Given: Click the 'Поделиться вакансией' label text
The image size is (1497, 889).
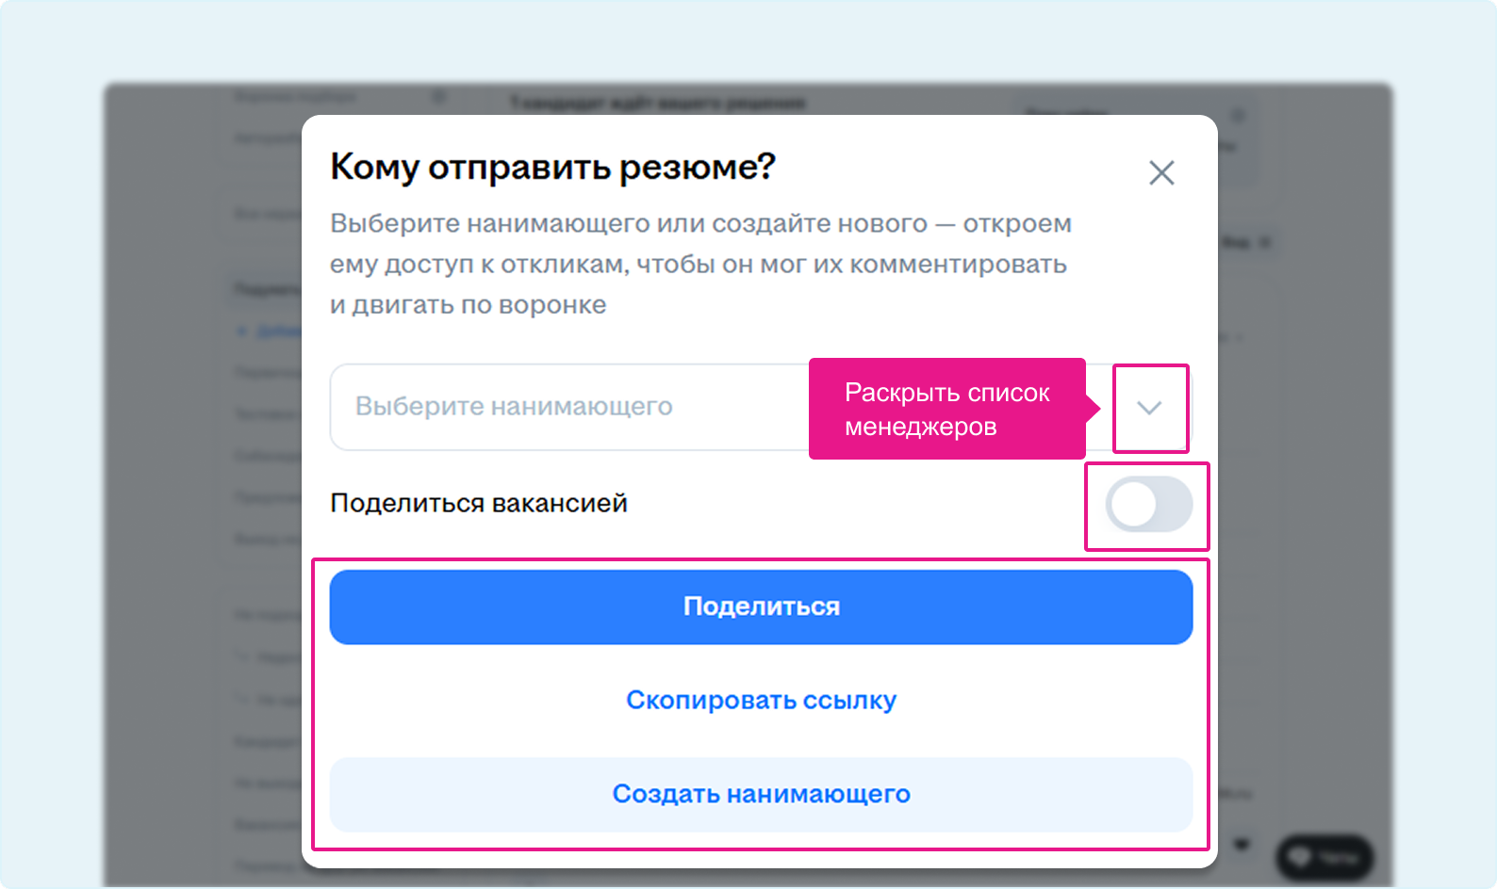Looking at the screenshot, I should (x=479, y=503).
